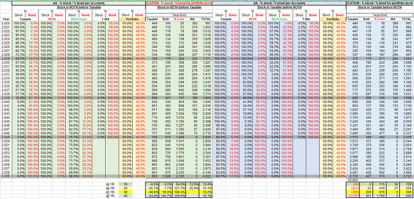Screen dimensions: 414x199
Task: Select the 97.9% Taxable stock cell in row 2,022
Action: [x=18, y=31]
